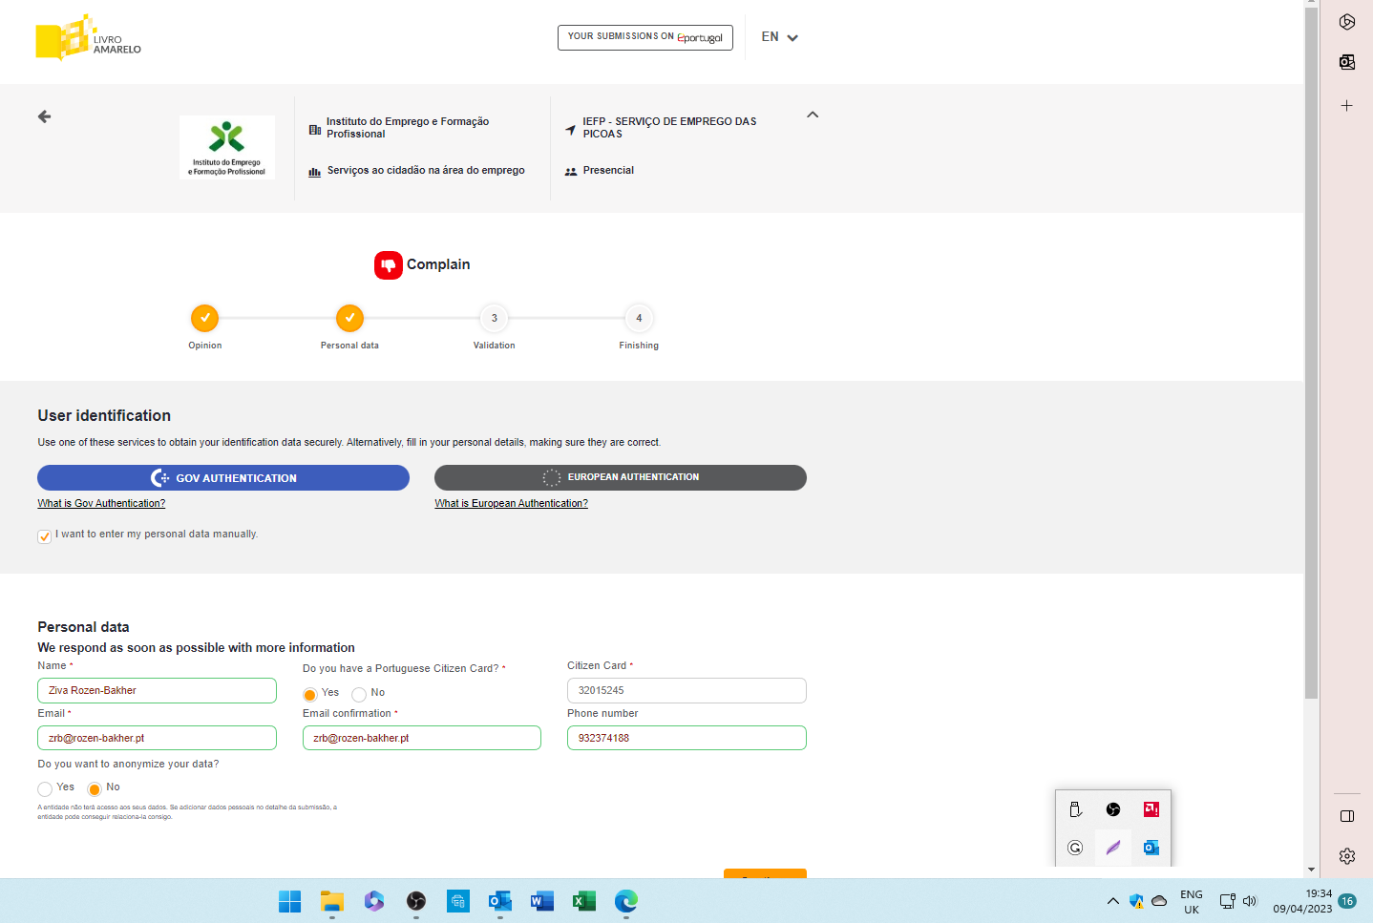Open the EN language dropdown
The image size is (1373, 923).
tap(779, 37)
